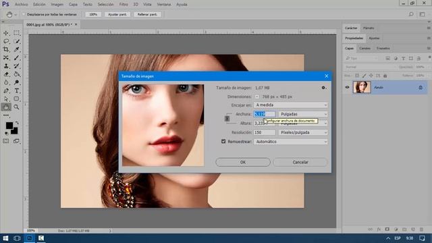Select the Move tool
This screenshot has width=432, height=243.
(6, 33)
